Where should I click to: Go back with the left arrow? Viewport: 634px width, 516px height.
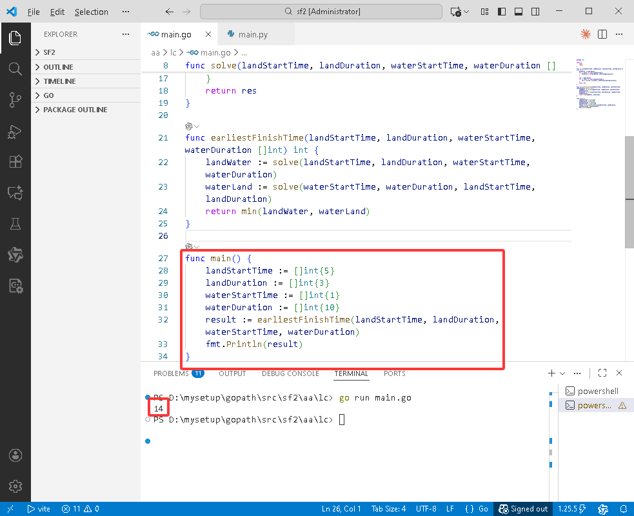click(x=170, y=12)
